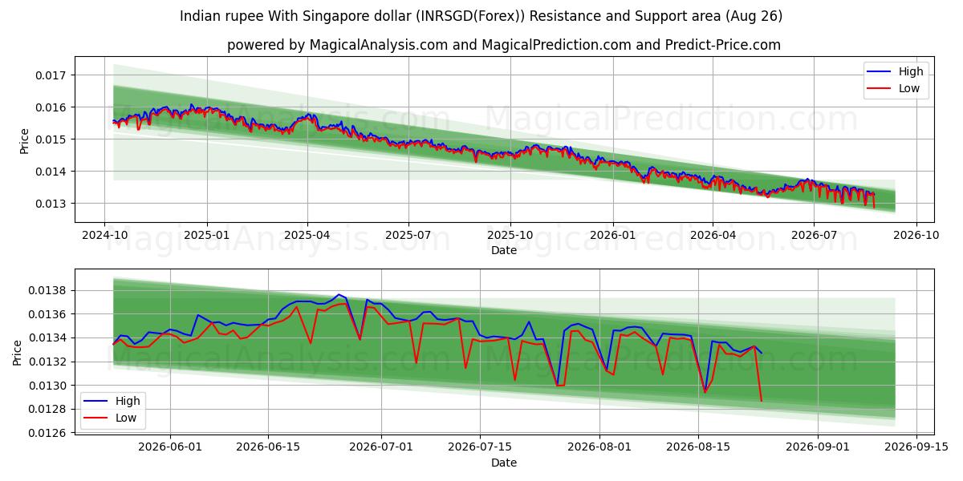Click the bottom chart y-axis label 0.0130

tap(47, 386)
